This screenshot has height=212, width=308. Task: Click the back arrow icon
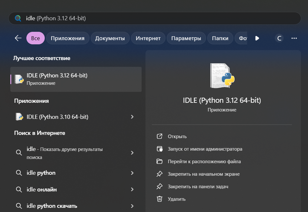click(18, 38)
